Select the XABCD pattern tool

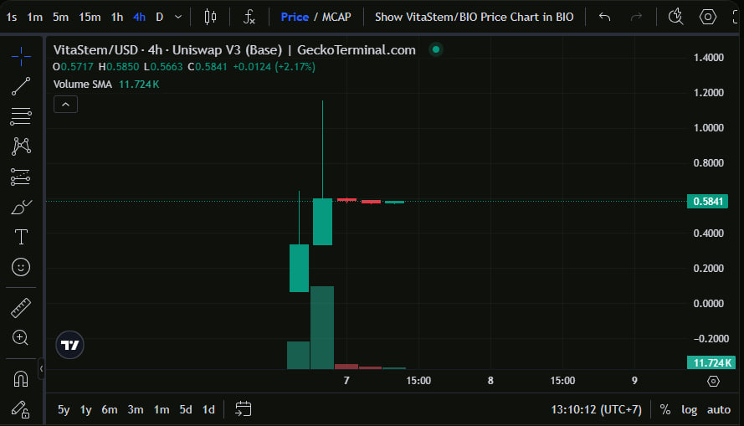21,146
